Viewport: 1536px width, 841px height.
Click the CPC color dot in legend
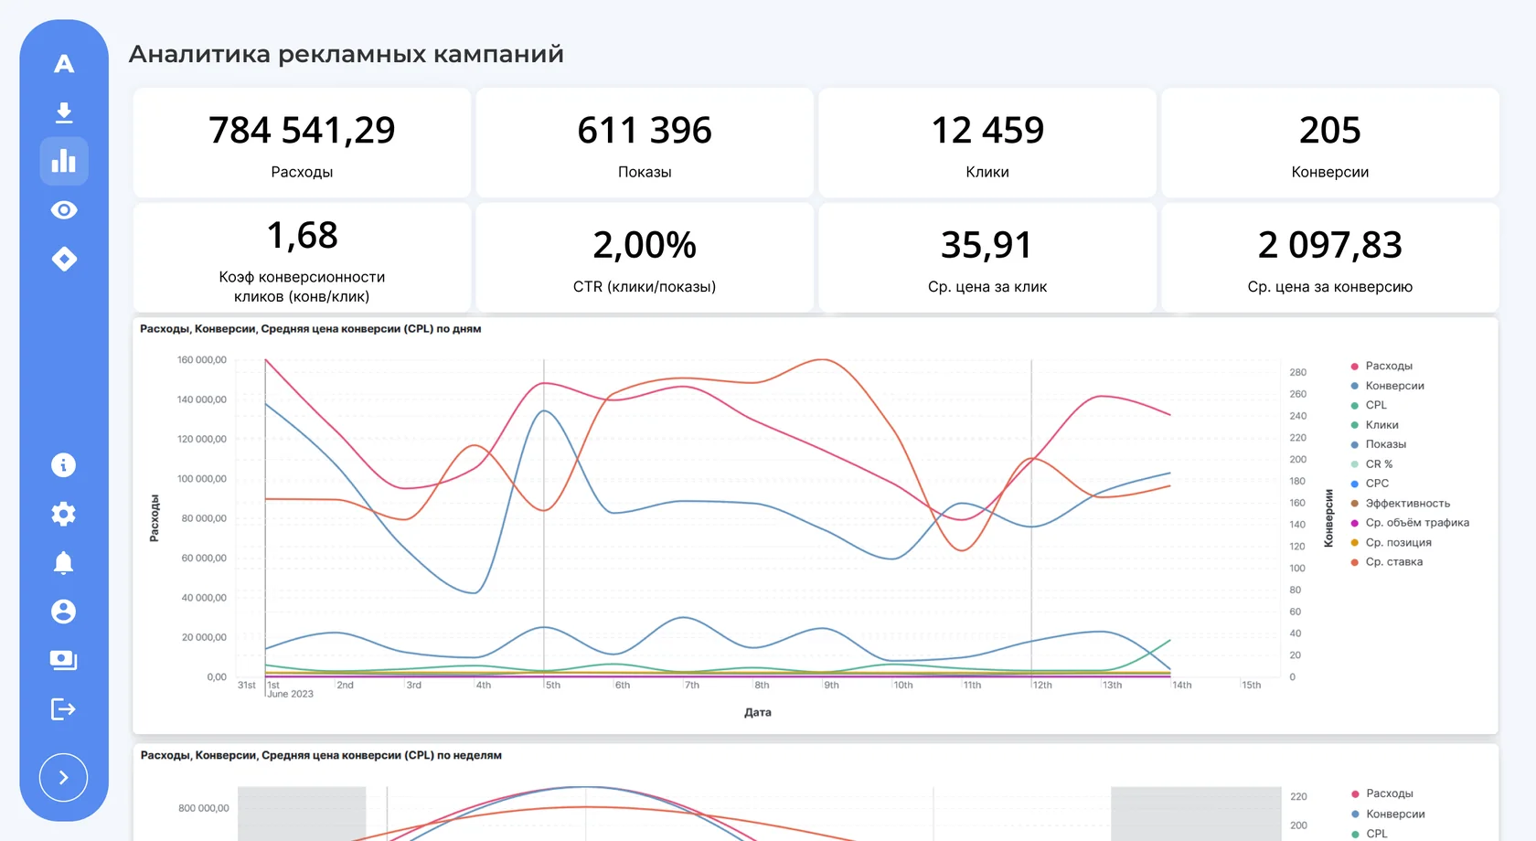coord(1354,484)
